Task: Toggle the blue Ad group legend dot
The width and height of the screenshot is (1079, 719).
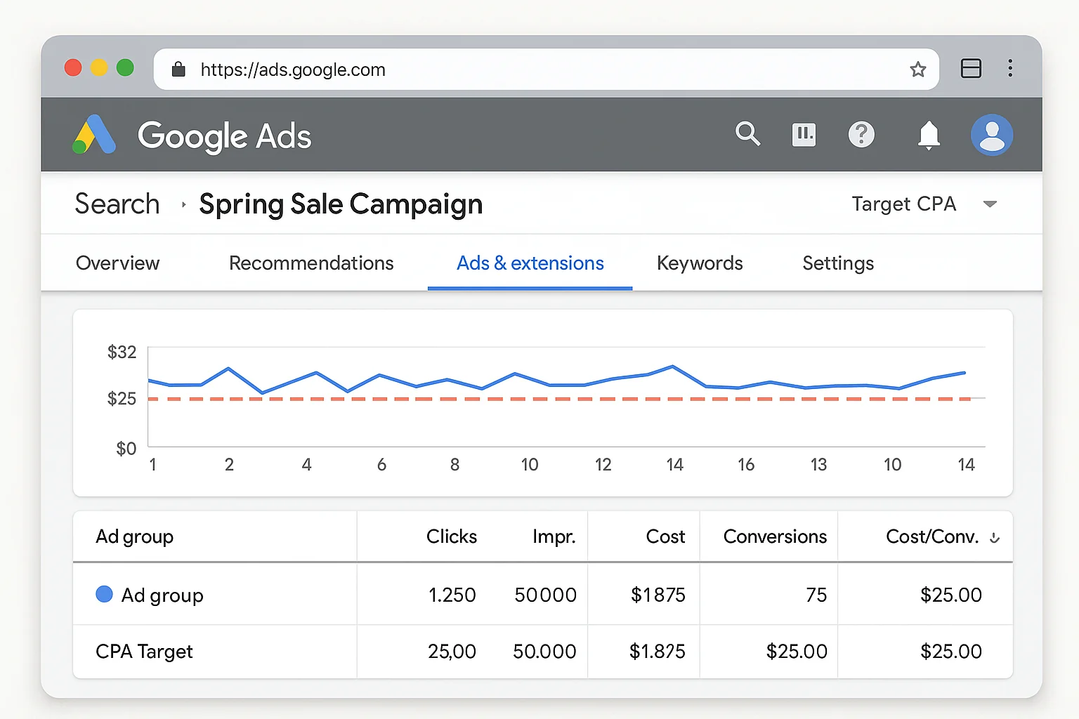Action: [x=103, y=594]
